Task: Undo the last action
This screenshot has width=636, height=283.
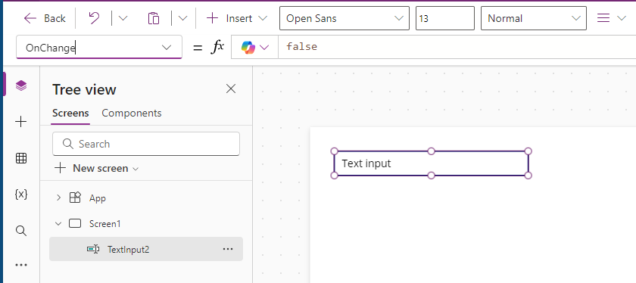Action: 94,18
